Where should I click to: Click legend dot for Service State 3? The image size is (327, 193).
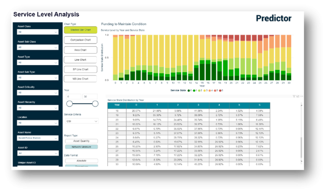[204, 90]
